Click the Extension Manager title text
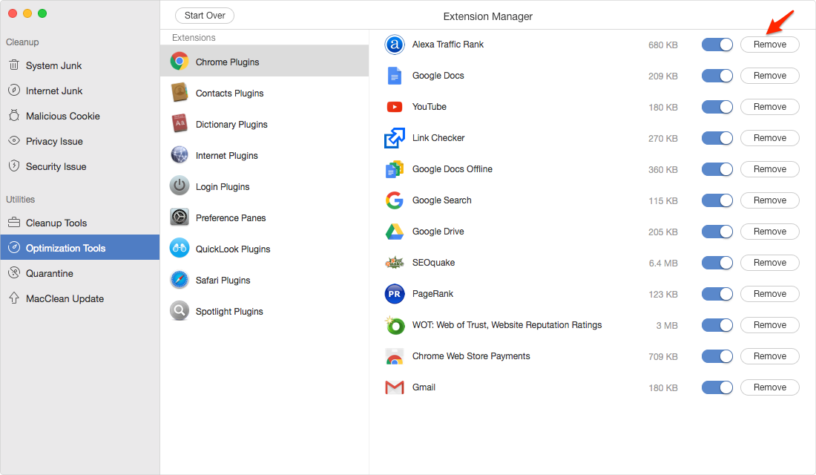816x475 pixels. (x=487, y=16)
